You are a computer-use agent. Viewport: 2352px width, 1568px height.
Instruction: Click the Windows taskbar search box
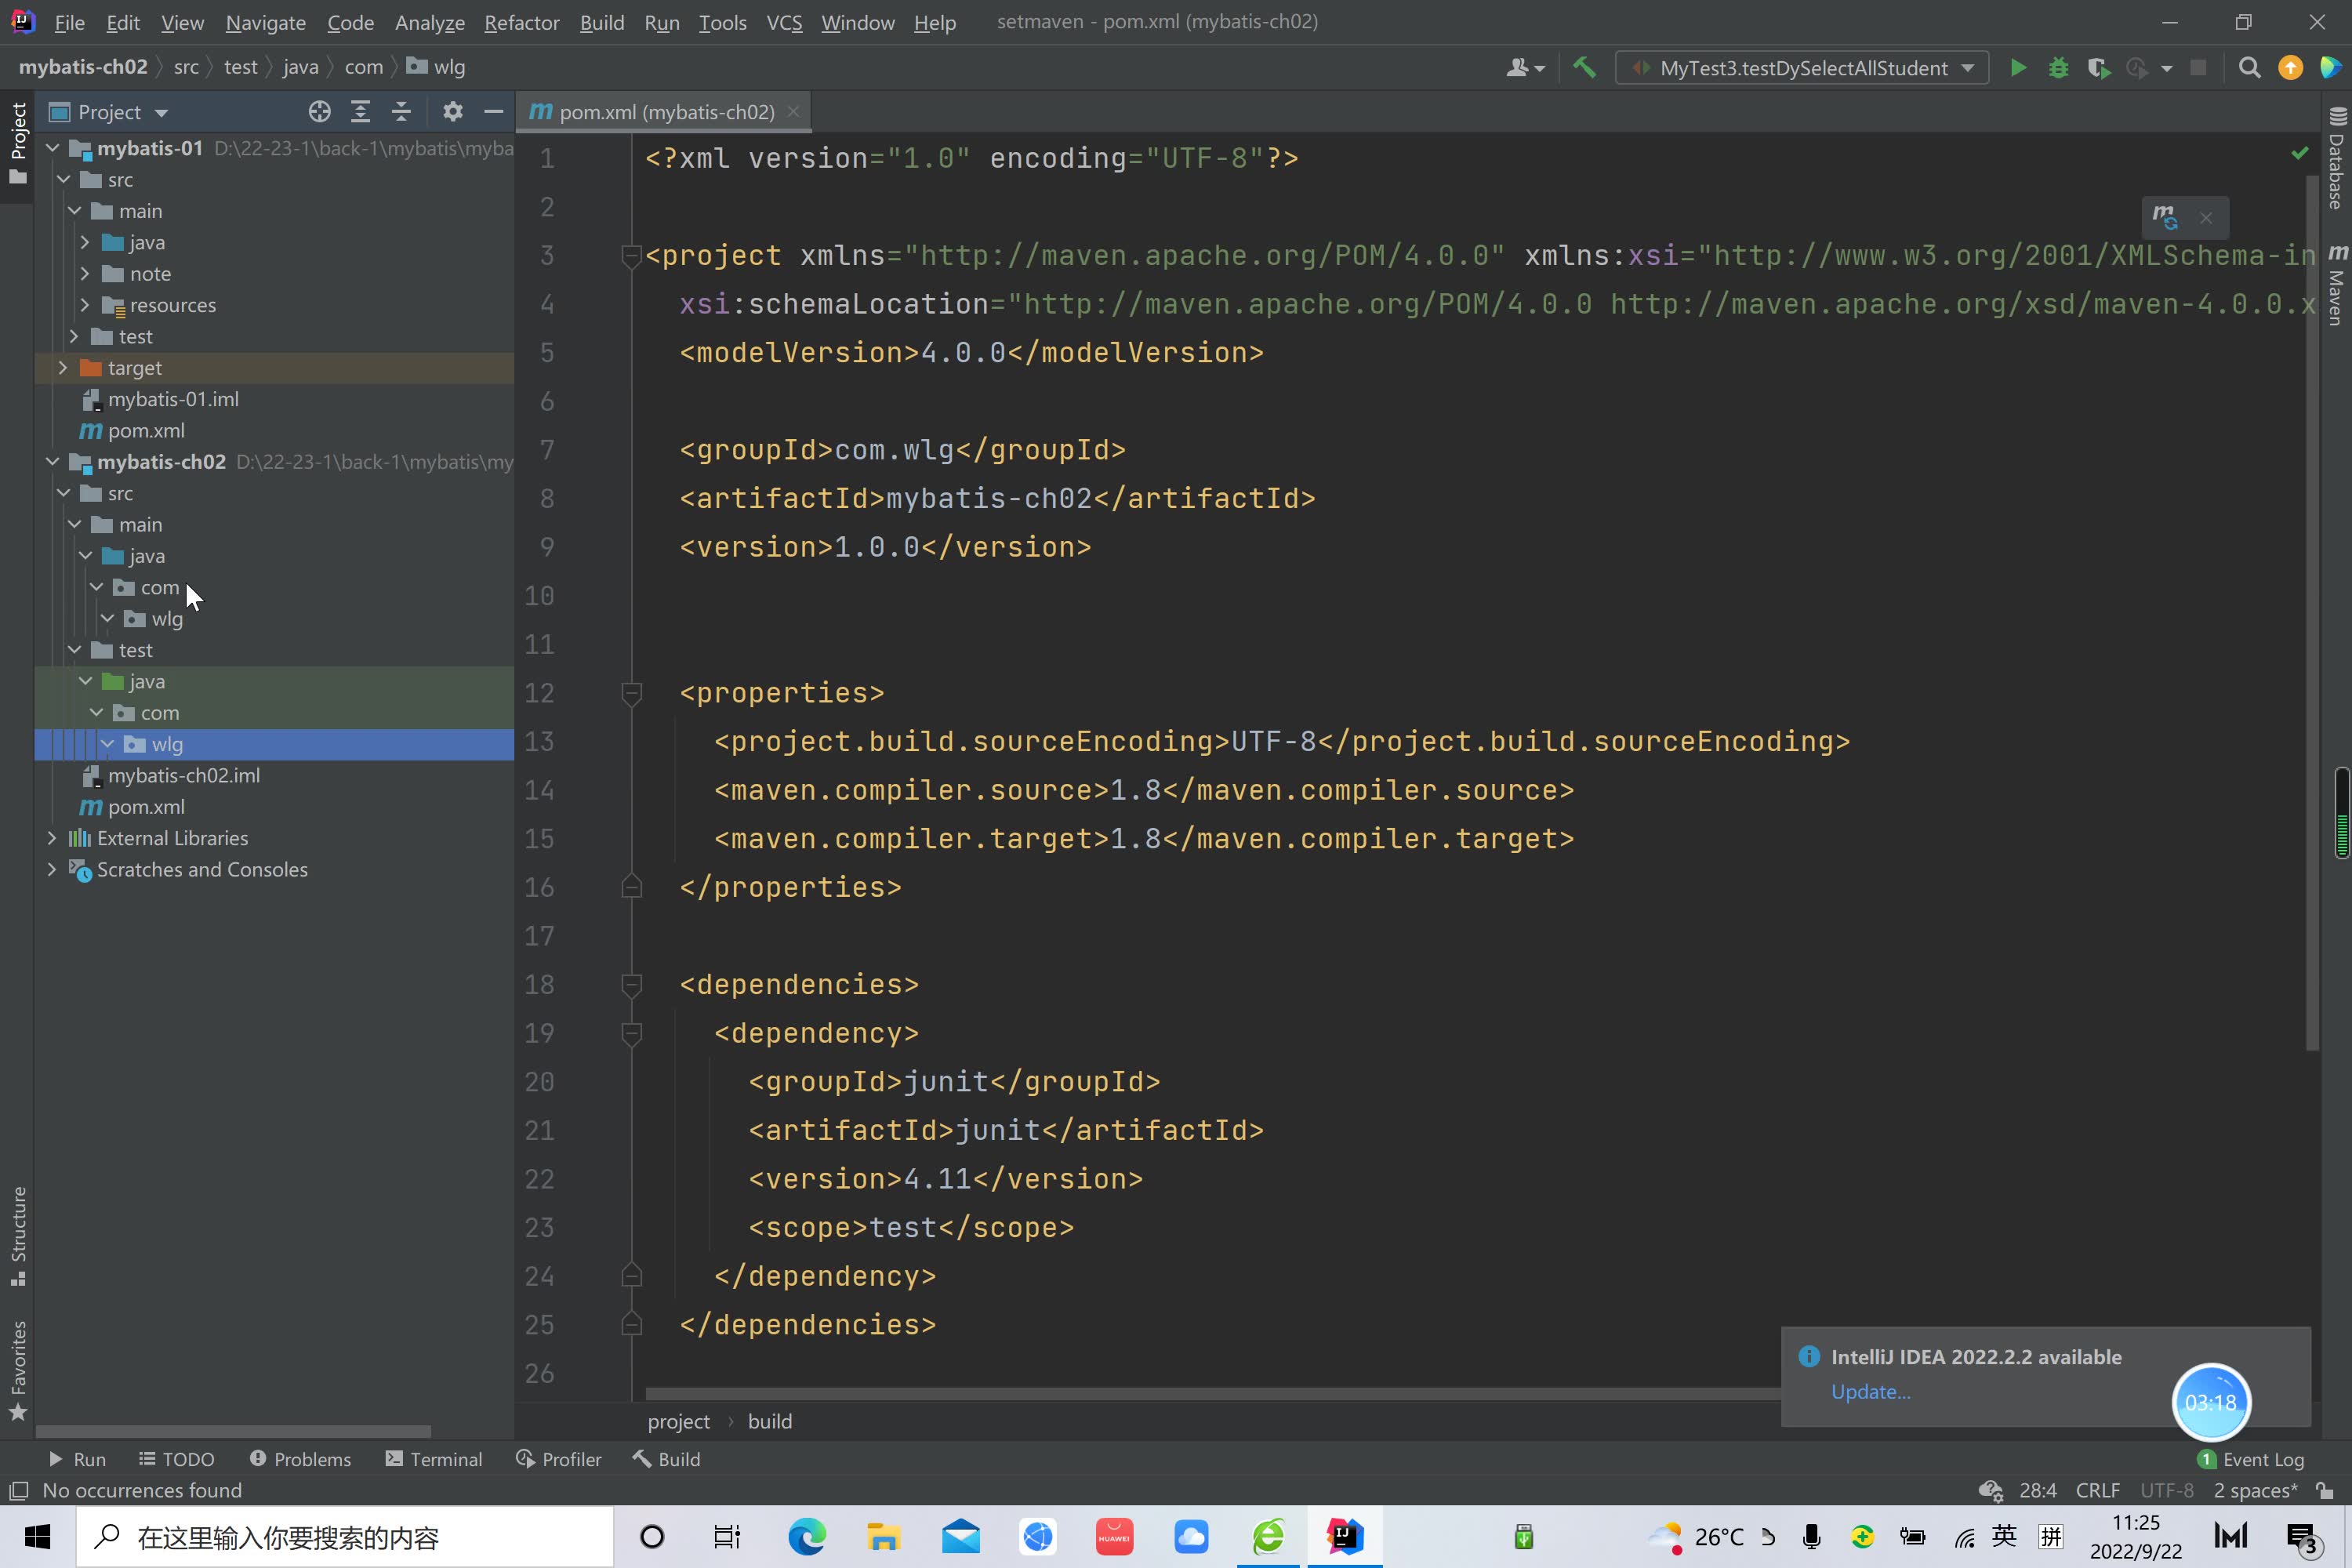[345, 1537]
